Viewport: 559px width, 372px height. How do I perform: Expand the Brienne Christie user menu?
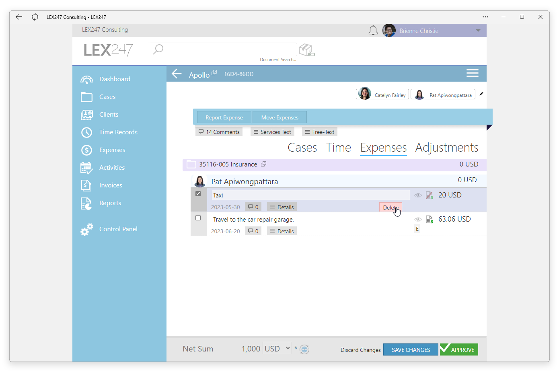pos(478,31)
